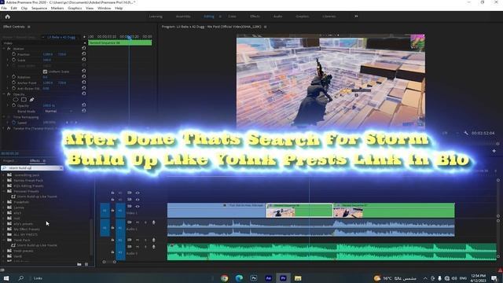
Task: Toggle the V2 track output eye
Action: (x=138, y=200)
